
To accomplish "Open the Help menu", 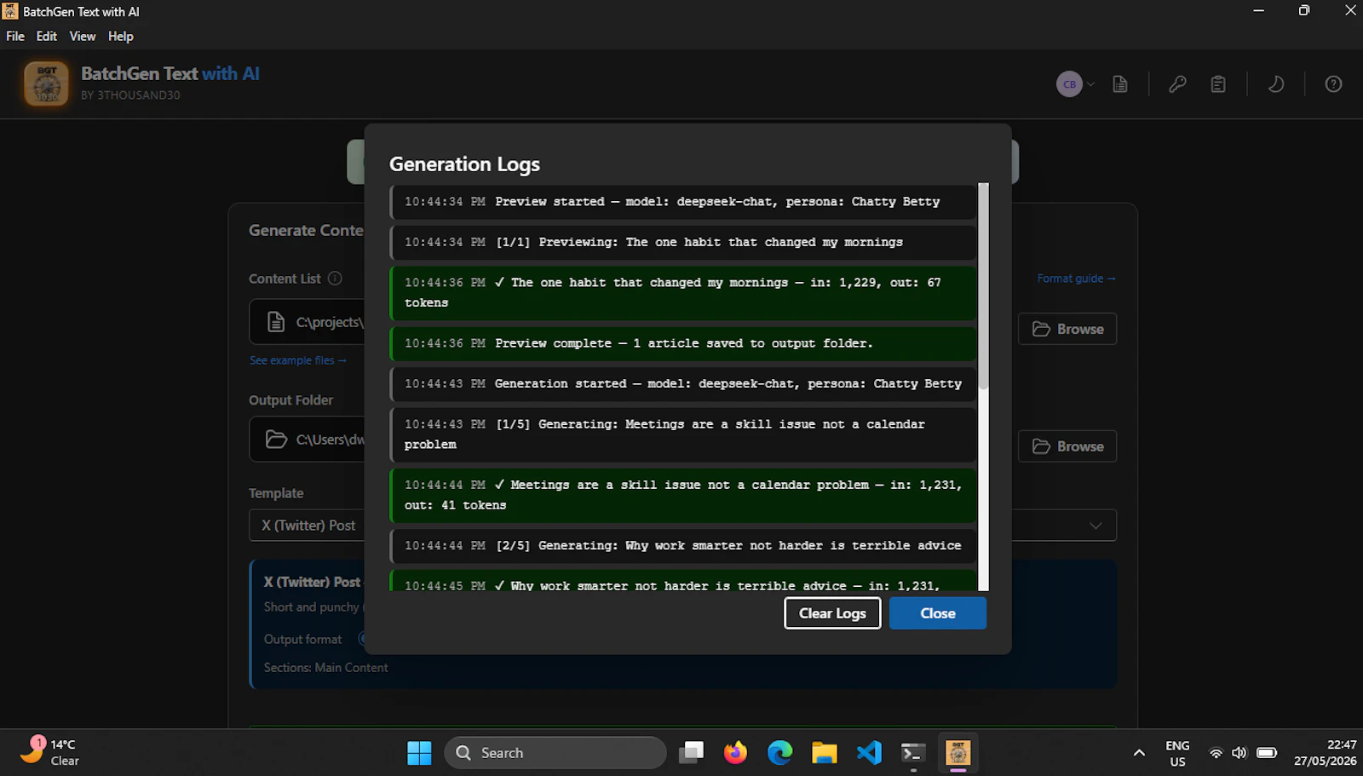I will click(x=121, y=36).
